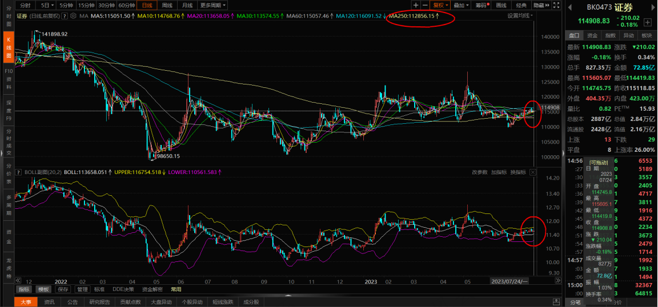Open 大事 bottom tab

[26, 302]
